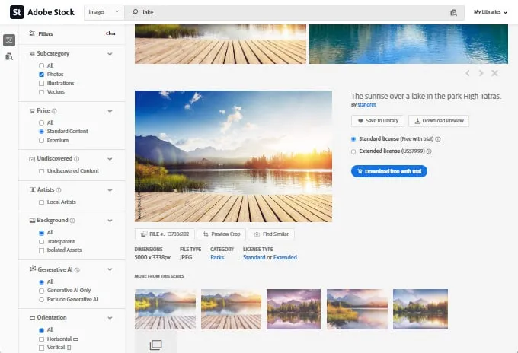
Task: Select Generative AI Only radio option
Action: [x=41, y=290]
